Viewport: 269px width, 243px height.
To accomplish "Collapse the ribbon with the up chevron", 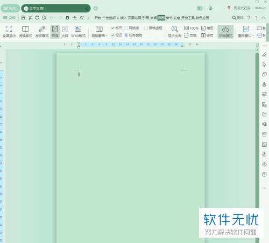I will [x=264, y=18].
